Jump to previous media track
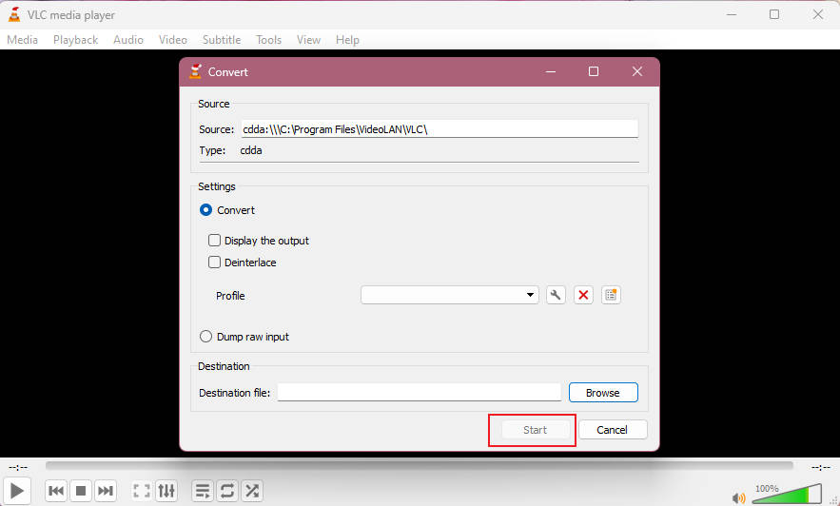This screenshot has height=506, width=840. (56, 491)
